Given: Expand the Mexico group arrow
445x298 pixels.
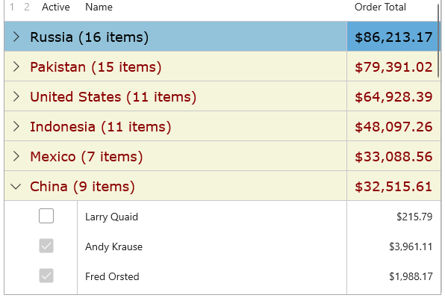Looking at the screenshot, I should [x=16, y=156].
